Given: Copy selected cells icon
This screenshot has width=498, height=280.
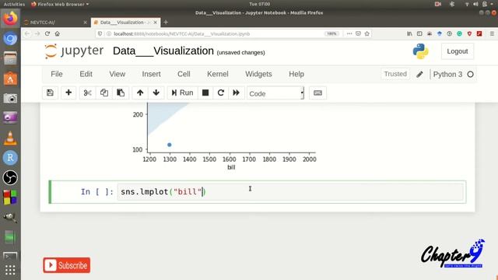Looking at the screenshot, I should (103, 93).
